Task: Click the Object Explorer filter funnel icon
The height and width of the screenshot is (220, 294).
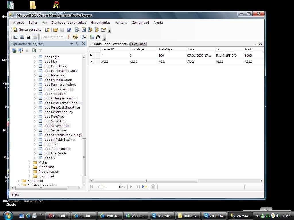Action: coord(40,50)
